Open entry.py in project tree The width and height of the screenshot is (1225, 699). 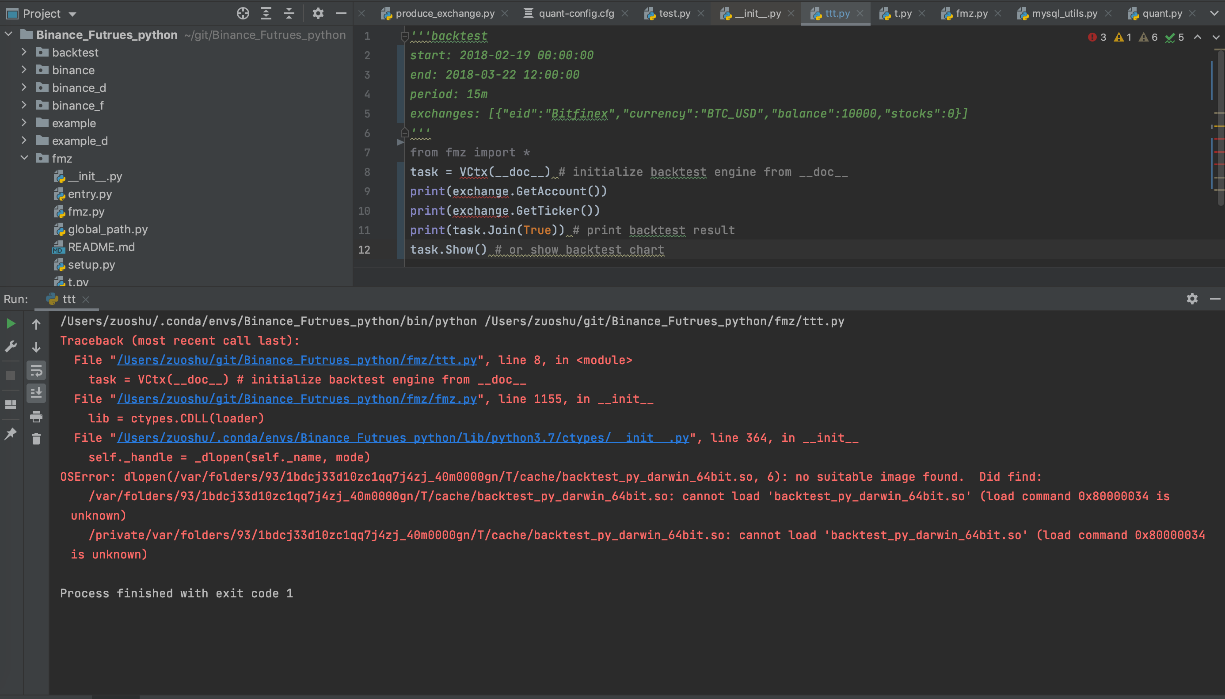(x=90, y=194)
